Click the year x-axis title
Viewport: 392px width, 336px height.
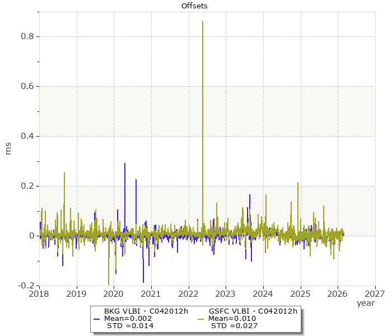pos(365,303)
